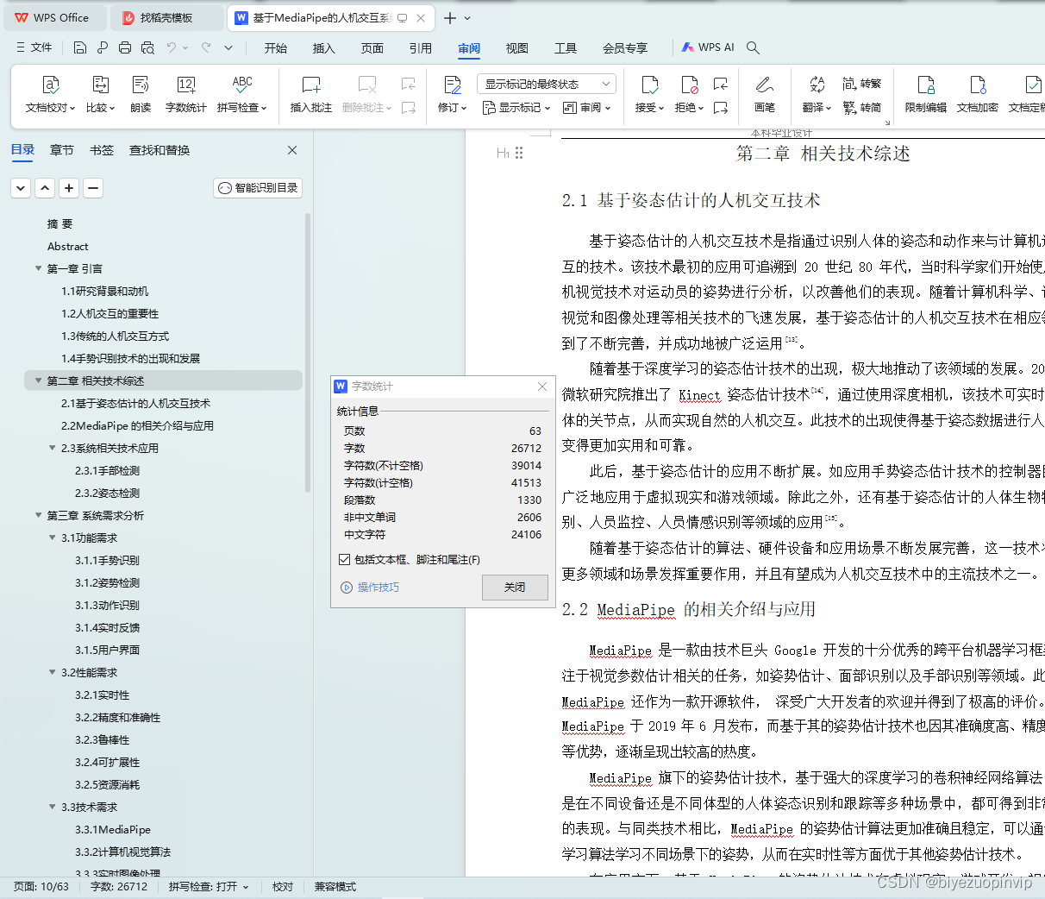Open 显示标记的最终状态 dropdown
This screenshot has height=899, width=1045.
[x=547, y=84]
